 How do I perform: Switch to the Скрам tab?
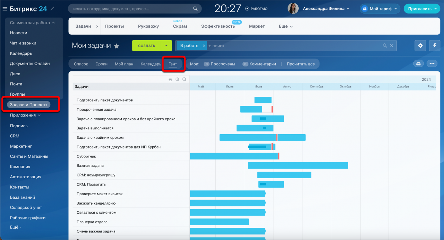click(180, 26)
